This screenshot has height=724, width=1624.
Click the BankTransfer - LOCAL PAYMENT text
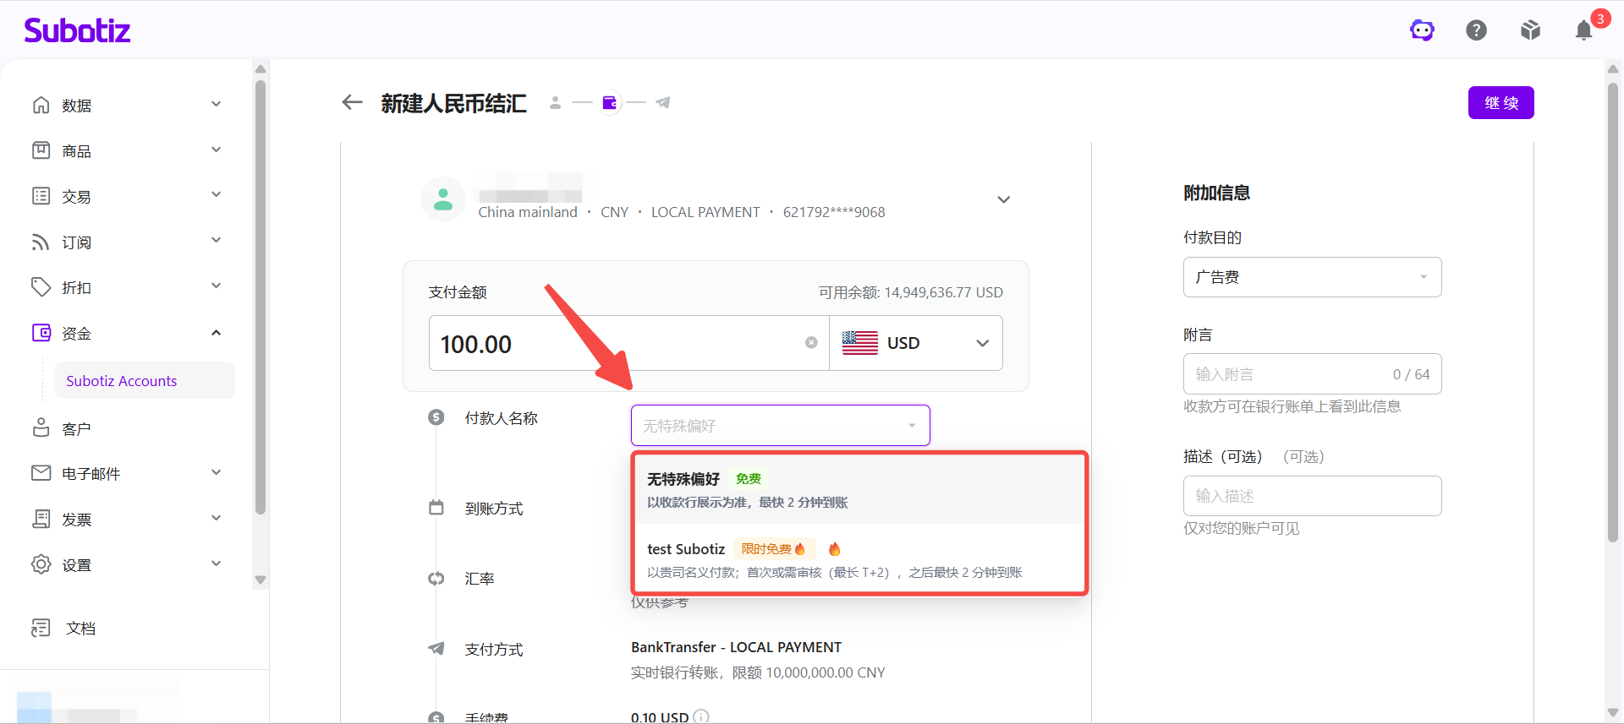tap(736, 647)
